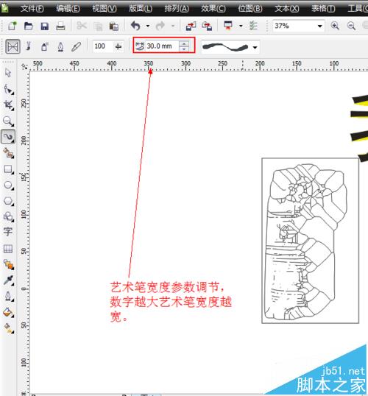This screenshot has height=396, width=368.
Task: Click the freehand smoothing field showing 100
Action: coord(103,46)
